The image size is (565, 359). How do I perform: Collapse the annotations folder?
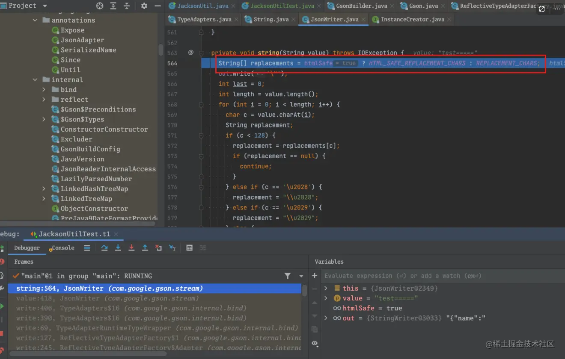(x=35, y=20)
